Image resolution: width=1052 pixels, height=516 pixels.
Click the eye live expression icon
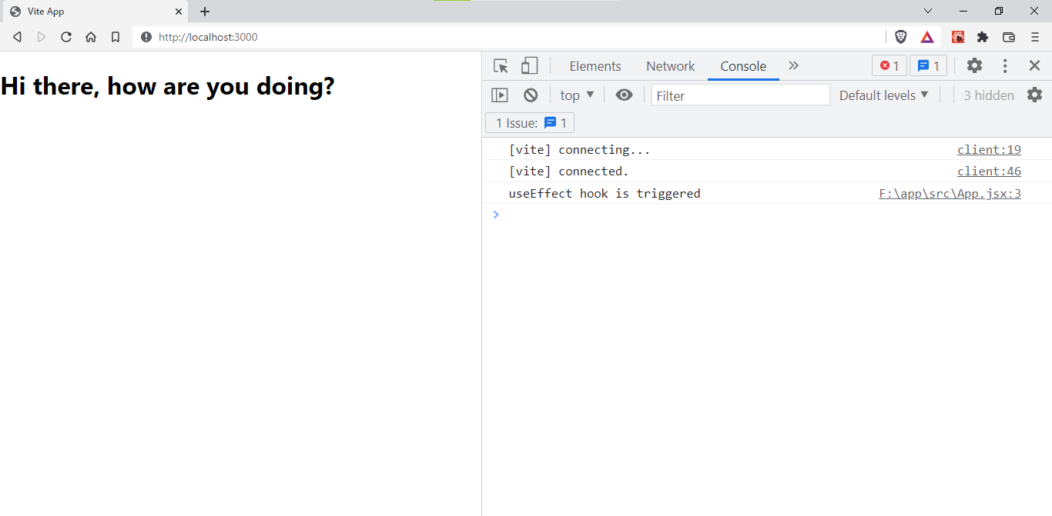click(x=624, y=95)
